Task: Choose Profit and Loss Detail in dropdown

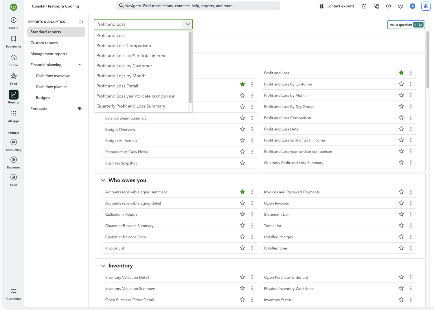Action: click(x=117, y=86)
